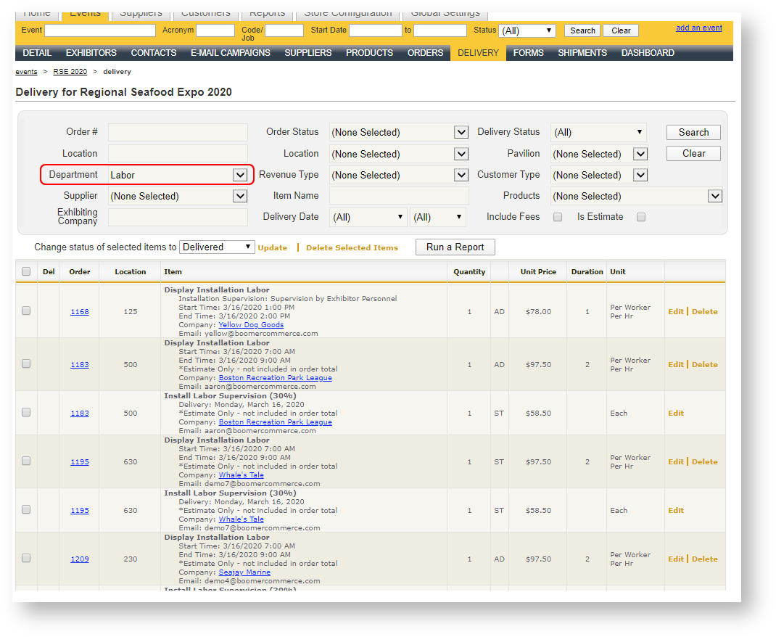Viewport: 776px width, 637px height.
Task: Click the Revenue Type dropdown arrow
Action: pos(461,175)
